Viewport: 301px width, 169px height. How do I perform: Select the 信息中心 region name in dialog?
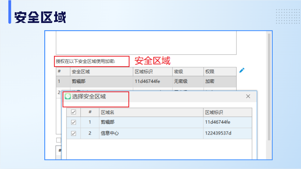(x=110, y=133)
